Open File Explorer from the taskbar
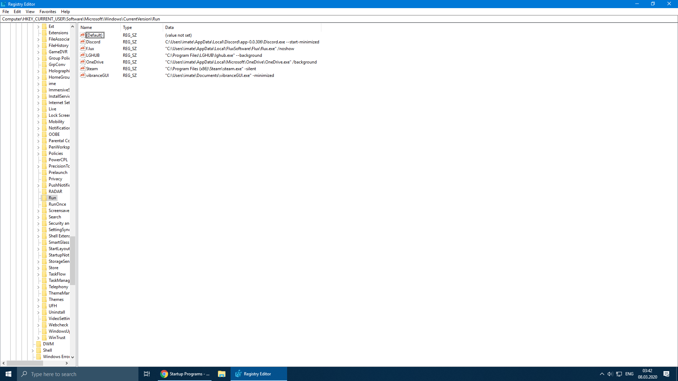This screenshot has height=381, width=678. (221, 374)
